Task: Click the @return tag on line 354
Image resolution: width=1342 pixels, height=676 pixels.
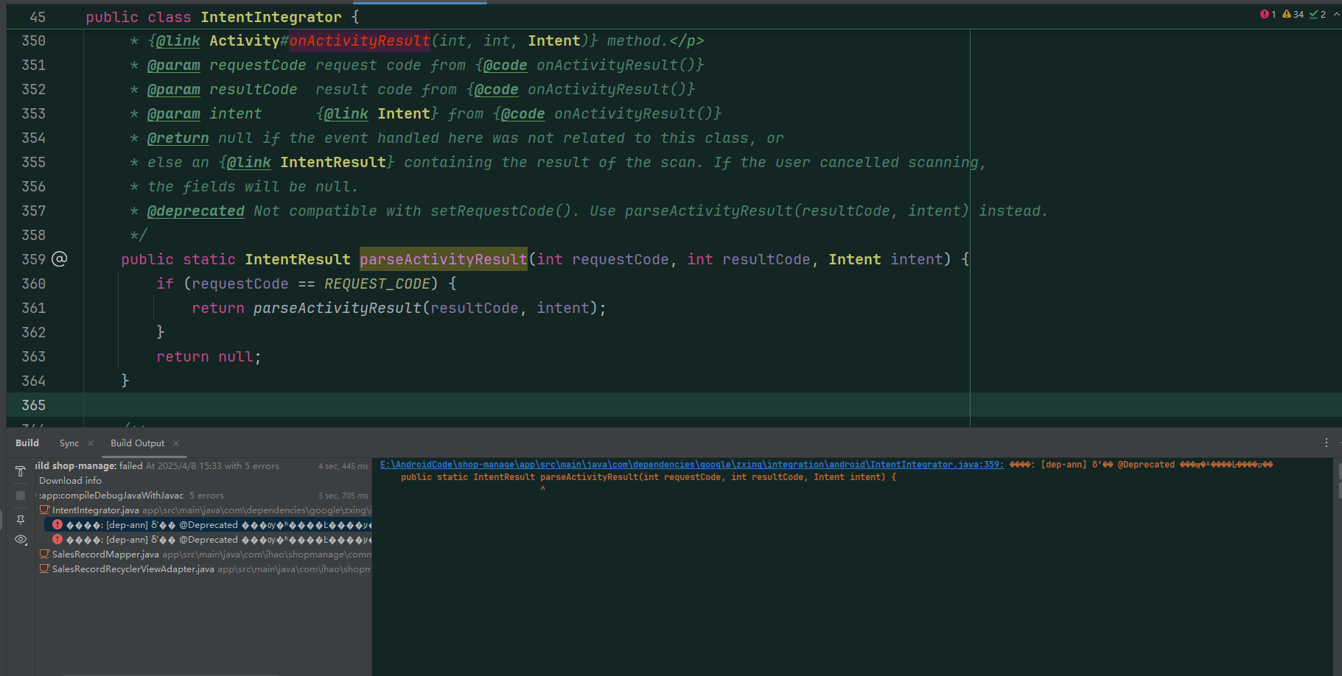Action: pyautogui.click(x=178, y=138)
